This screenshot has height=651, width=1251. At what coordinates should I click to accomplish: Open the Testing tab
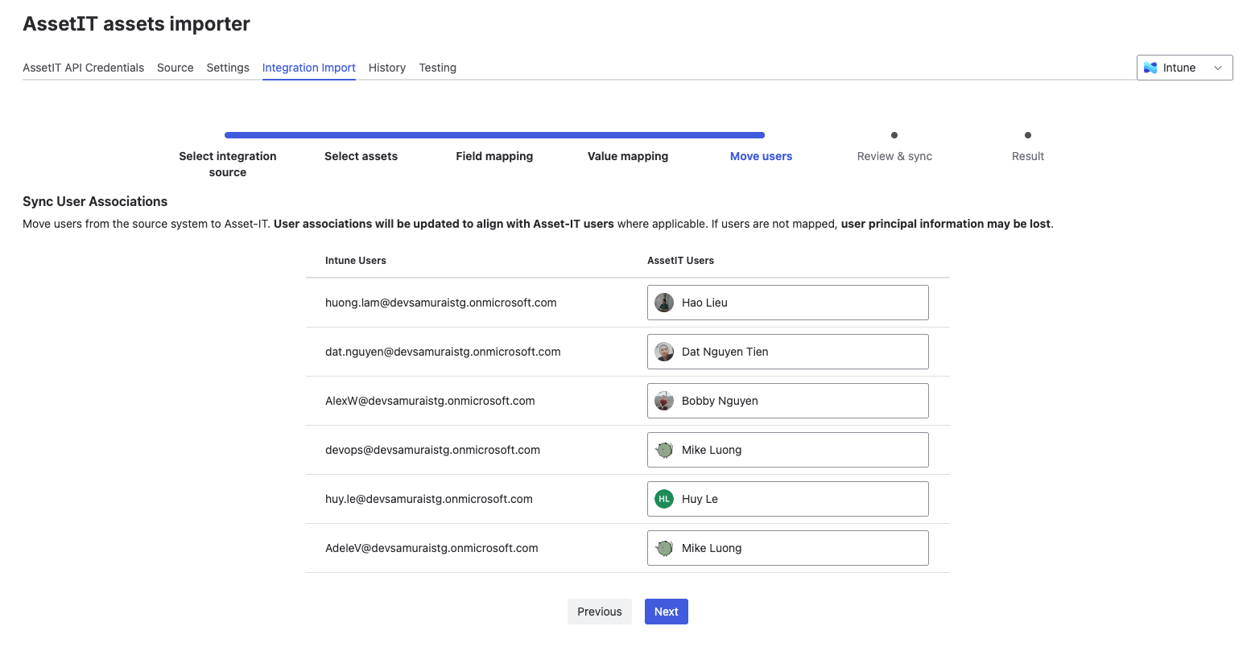pyautogui.click(x=437, y=68)
